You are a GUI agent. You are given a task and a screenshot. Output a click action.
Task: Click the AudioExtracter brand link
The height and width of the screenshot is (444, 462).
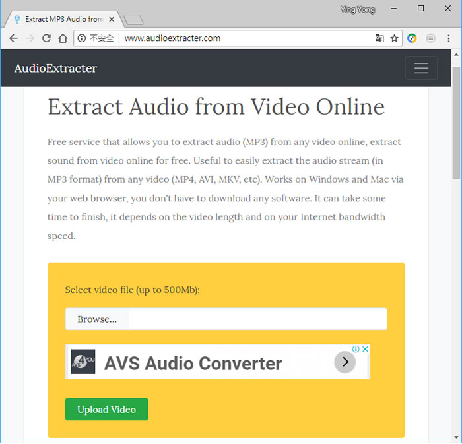coord(55,68)
